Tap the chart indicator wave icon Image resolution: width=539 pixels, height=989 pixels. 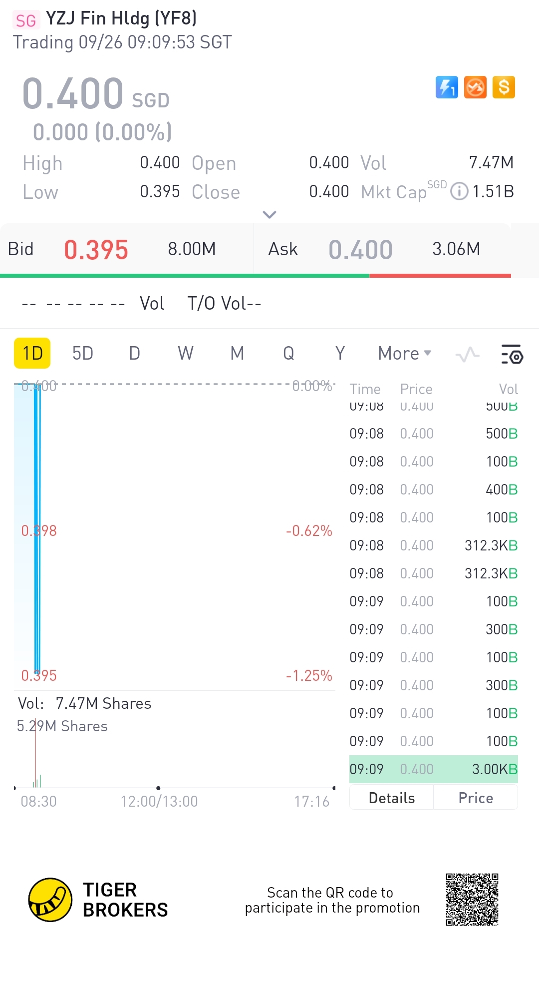click(468, 355)
